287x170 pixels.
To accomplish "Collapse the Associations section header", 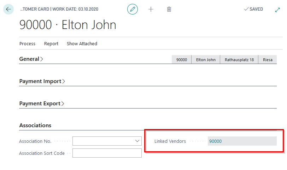I will pyautogui.click(x=35, y=125).
